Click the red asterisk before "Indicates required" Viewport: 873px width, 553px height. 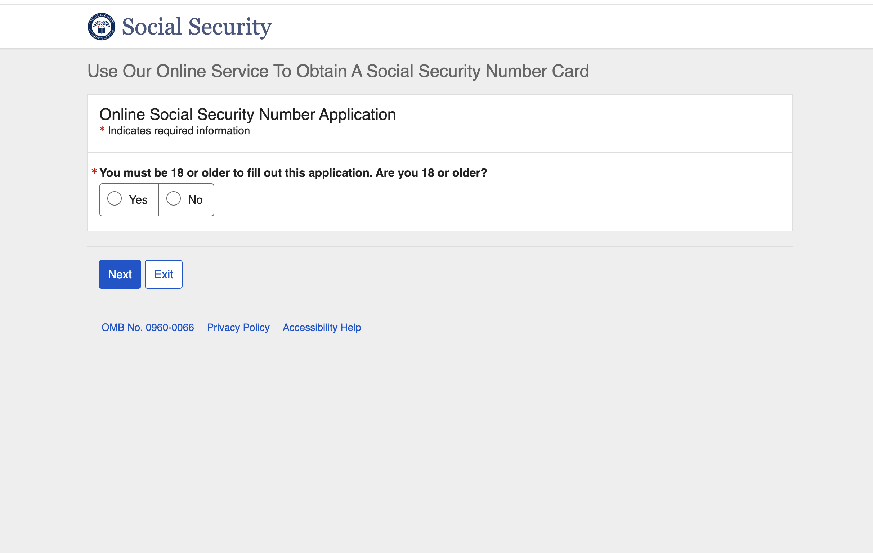[x=102, y=129]
